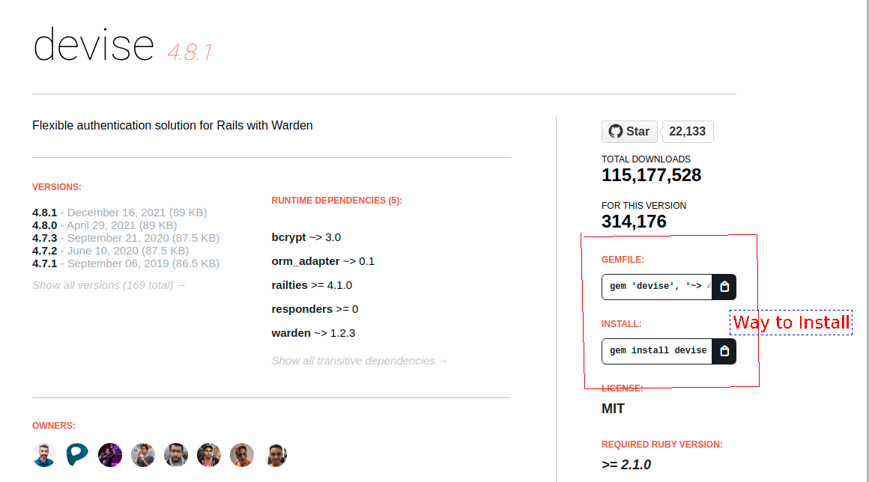Click the version downloads number 314,176
The width and height of the screenshot is (869, 482).
point(634,222)
